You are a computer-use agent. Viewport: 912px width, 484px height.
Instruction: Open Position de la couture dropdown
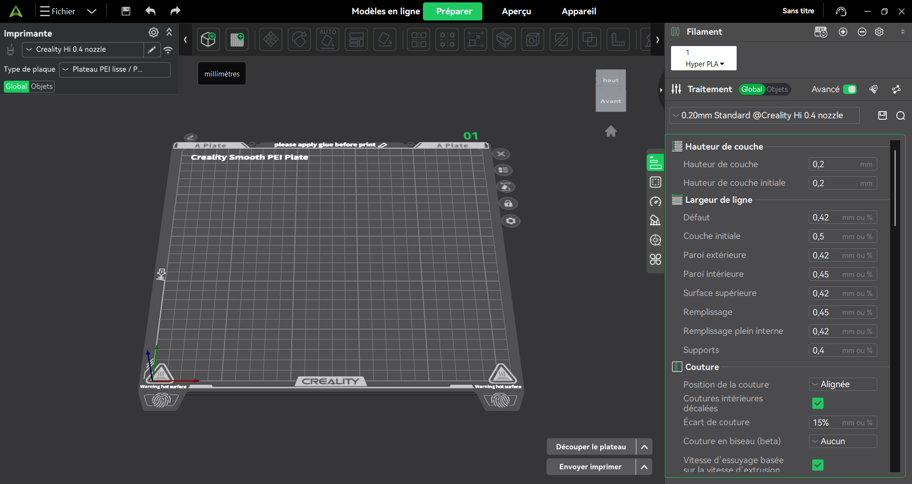843,384
